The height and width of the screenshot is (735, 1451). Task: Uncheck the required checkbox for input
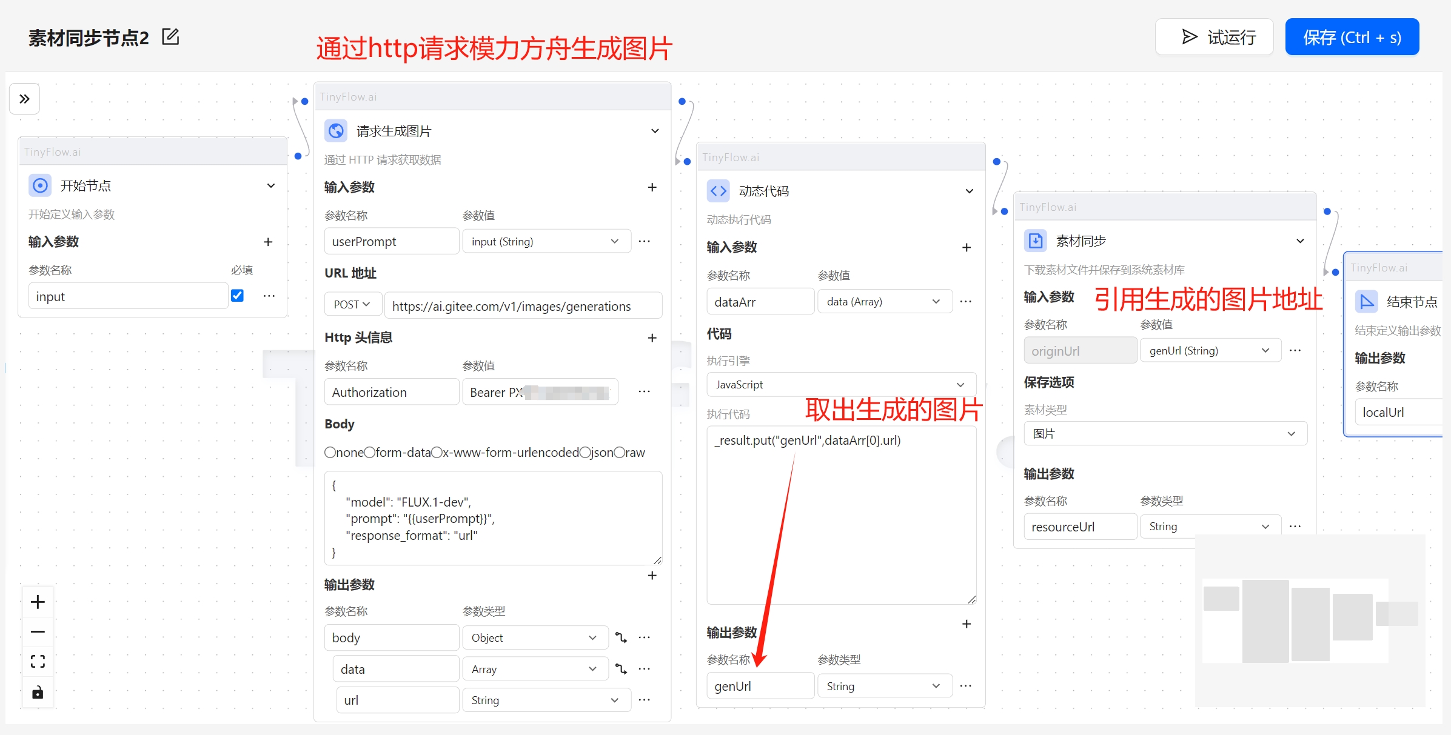237,296
